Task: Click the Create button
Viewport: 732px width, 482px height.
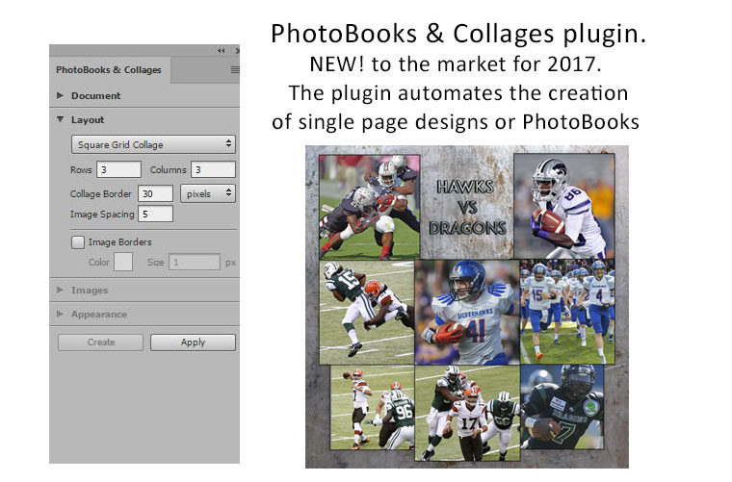Action: click(101, 342)
